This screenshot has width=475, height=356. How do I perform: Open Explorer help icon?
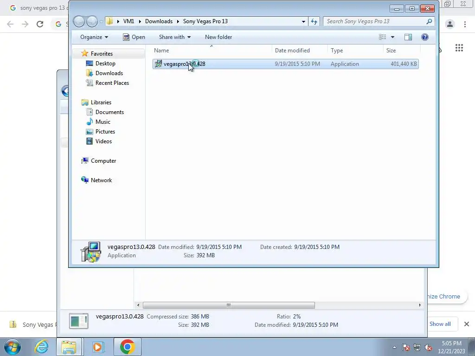click(x=425, y=37)
